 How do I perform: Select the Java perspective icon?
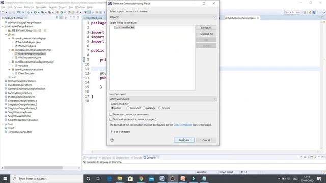[314, 12]
